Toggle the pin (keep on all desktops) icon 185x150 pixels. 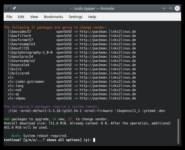click(14, 8)
